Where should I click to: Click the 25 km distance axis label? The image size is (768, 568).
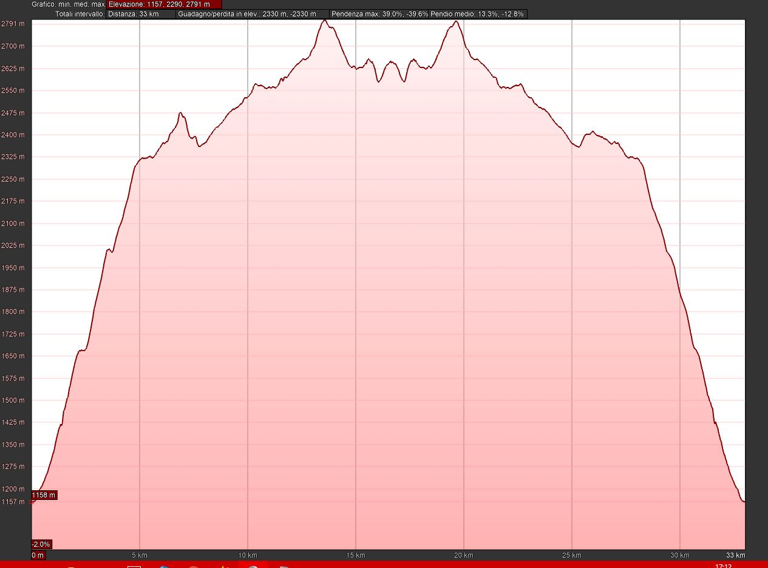tap(572, 555)
